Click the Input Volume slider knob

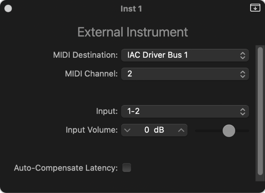click(229, 131)
